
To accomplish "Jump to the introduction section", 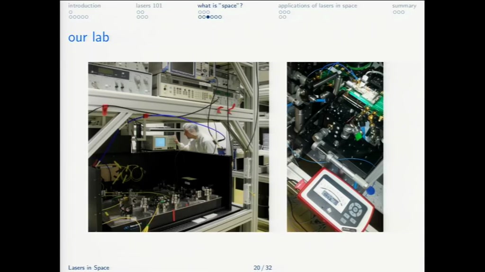I will [x=84, y=6].
